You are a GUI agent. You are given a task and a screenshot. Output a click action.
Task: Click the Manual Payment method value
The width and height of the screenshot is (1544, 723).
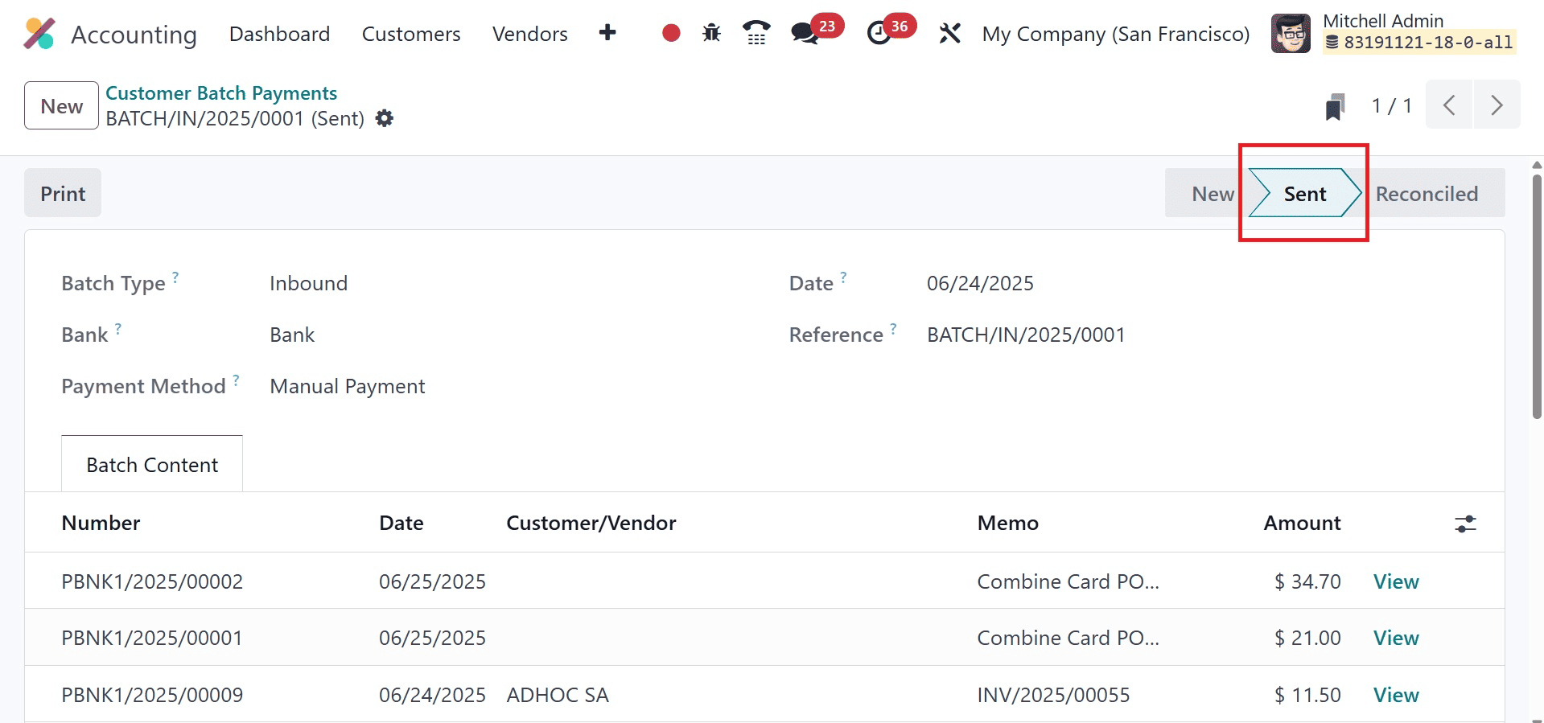348,386
